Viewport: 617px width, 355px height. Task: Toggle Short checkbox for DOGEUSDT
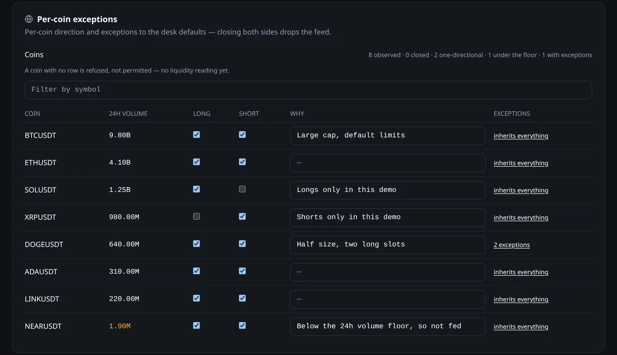pos(242,244)
